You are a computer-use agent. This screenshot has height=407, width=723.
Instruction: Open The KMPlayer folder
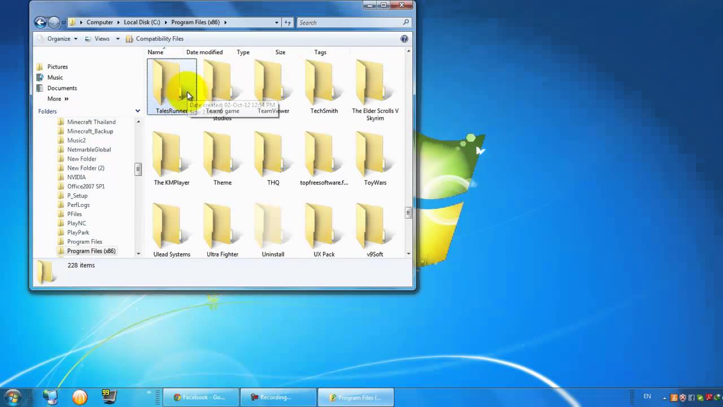(x=172, y=158)
